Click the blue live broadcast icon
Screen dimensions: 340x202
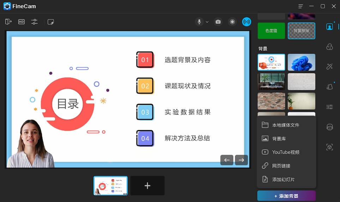[x=247, y=22]
